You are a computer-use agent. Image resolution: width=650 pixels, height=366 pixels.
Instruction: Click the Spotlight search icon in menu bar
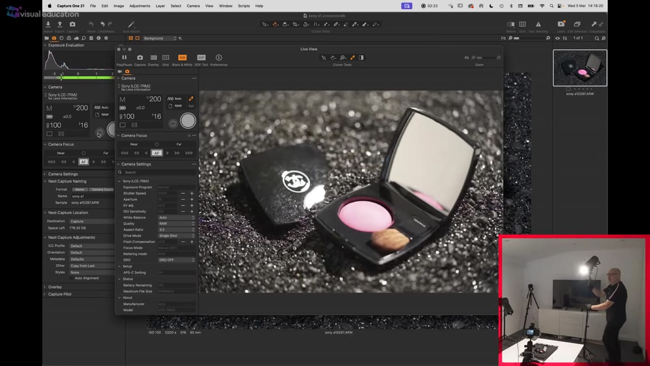[552, 6]
